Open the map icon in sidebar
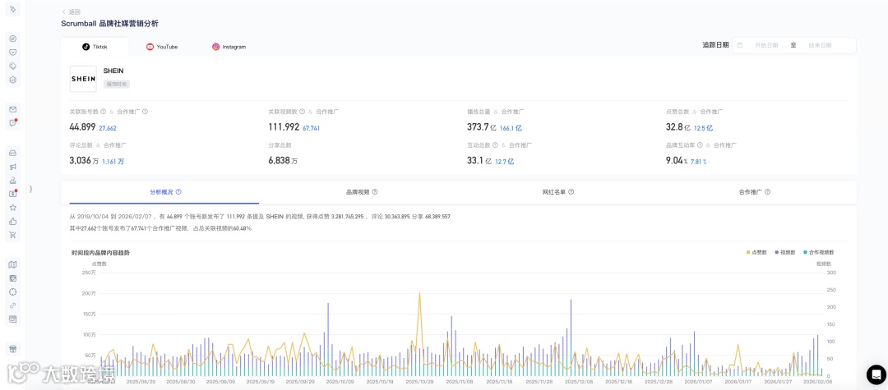 [12, 264]
